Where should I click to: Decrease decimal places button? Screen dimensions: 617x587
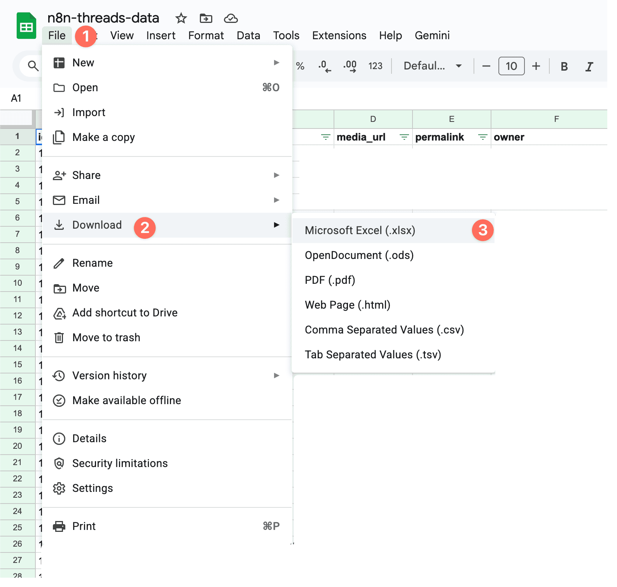tap(324, 66)
